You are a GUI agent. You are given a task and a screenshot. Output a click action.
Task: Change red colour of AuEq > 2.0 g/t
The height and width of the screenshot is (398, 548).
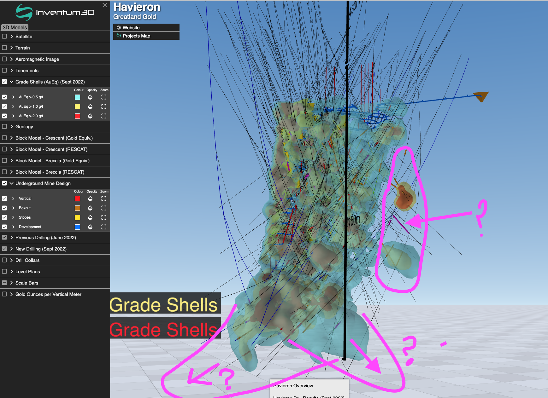click(x=77, y=116)
